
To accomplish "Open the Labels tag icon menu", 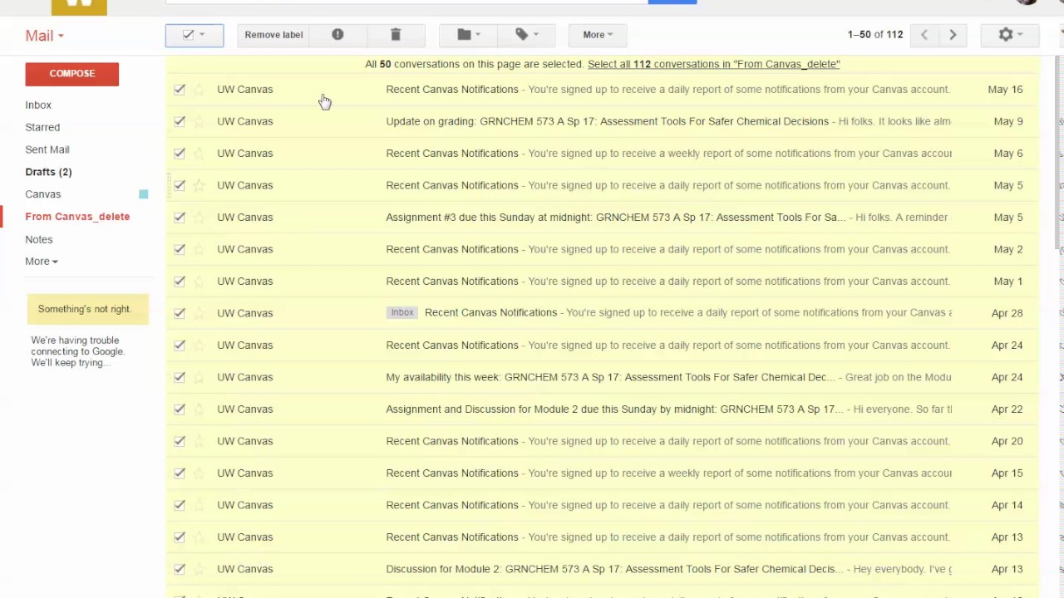I will tap(526, 35).
